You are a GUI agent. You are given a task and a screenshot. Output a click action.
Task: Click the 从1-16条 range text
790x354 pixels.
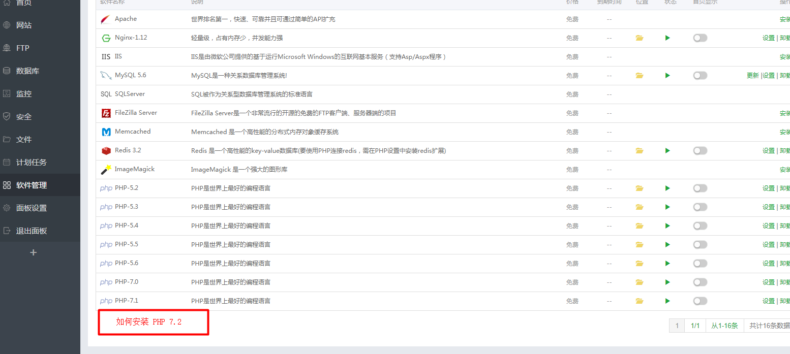[724, 326]
